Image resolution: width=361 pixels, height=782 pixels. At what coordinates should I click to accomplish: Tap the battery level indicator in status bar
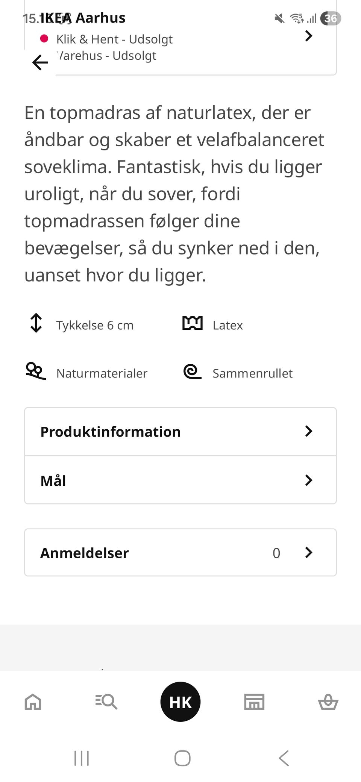tap(331, 18)
